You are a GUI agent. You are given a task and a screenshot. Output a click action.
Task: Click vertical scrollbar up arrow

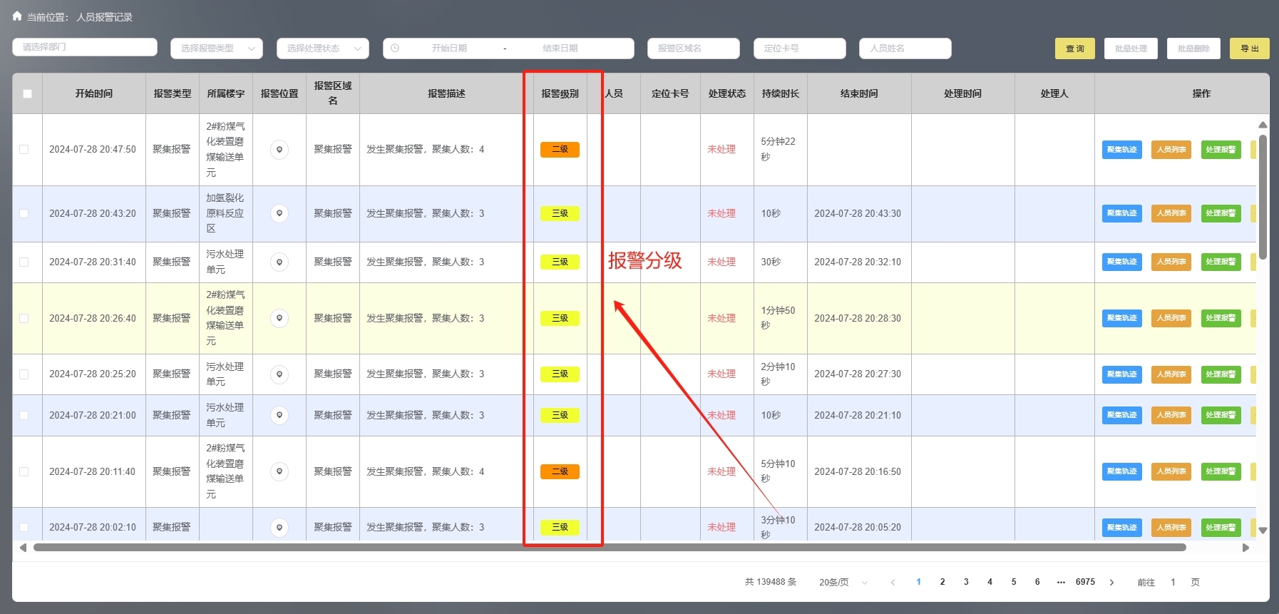(x=1263, y=125)
